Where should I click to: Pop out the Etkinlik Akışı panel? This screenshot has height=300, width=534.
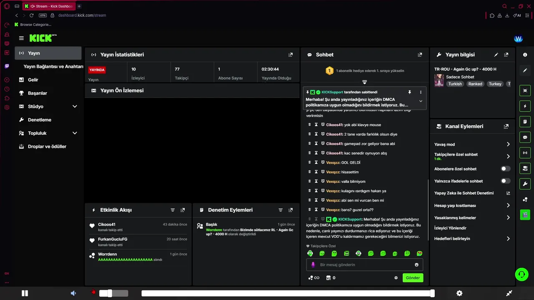point(183,210)
